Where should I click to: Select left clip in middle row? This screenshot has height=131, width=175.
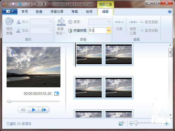tap(89, 88)
